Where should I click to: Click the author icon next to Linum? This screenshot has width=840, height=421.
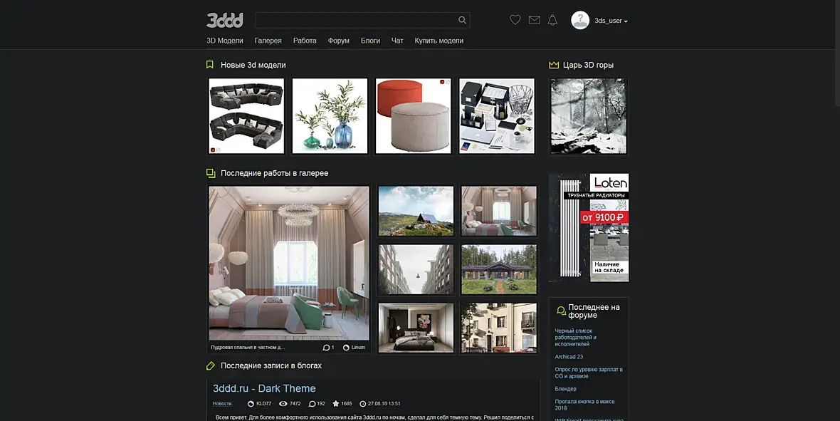346,348
